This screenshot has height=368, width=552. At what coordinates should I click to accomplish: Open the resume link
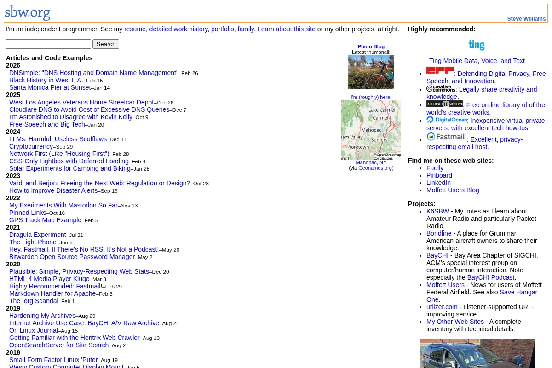point(135,29)
